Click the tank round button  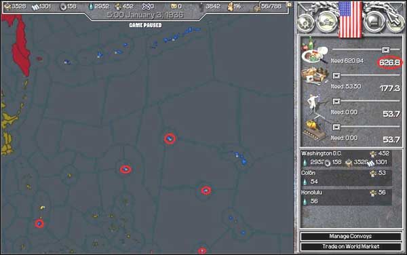(328, 23)
